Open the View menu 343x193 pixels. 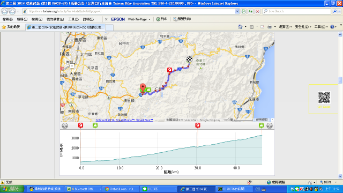pos(37,19)
